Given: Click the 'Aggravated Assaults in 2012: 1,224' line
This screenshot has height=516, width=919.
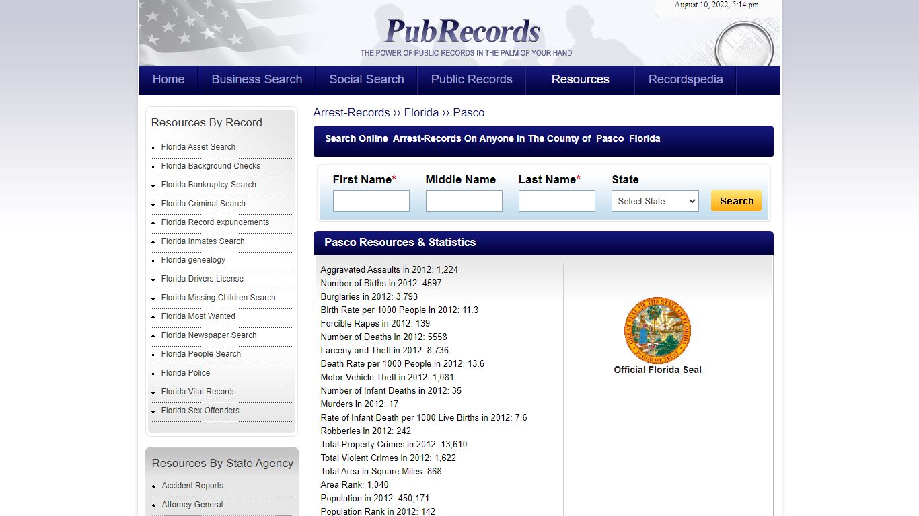Looking at the screenshot, I should (x=390, y=269).
